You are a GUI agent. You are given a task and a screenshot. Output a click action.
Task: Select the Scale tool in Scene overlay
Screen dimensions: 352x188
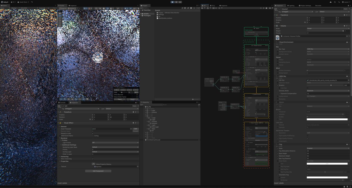pyautogui.click(x=60, y=21)
